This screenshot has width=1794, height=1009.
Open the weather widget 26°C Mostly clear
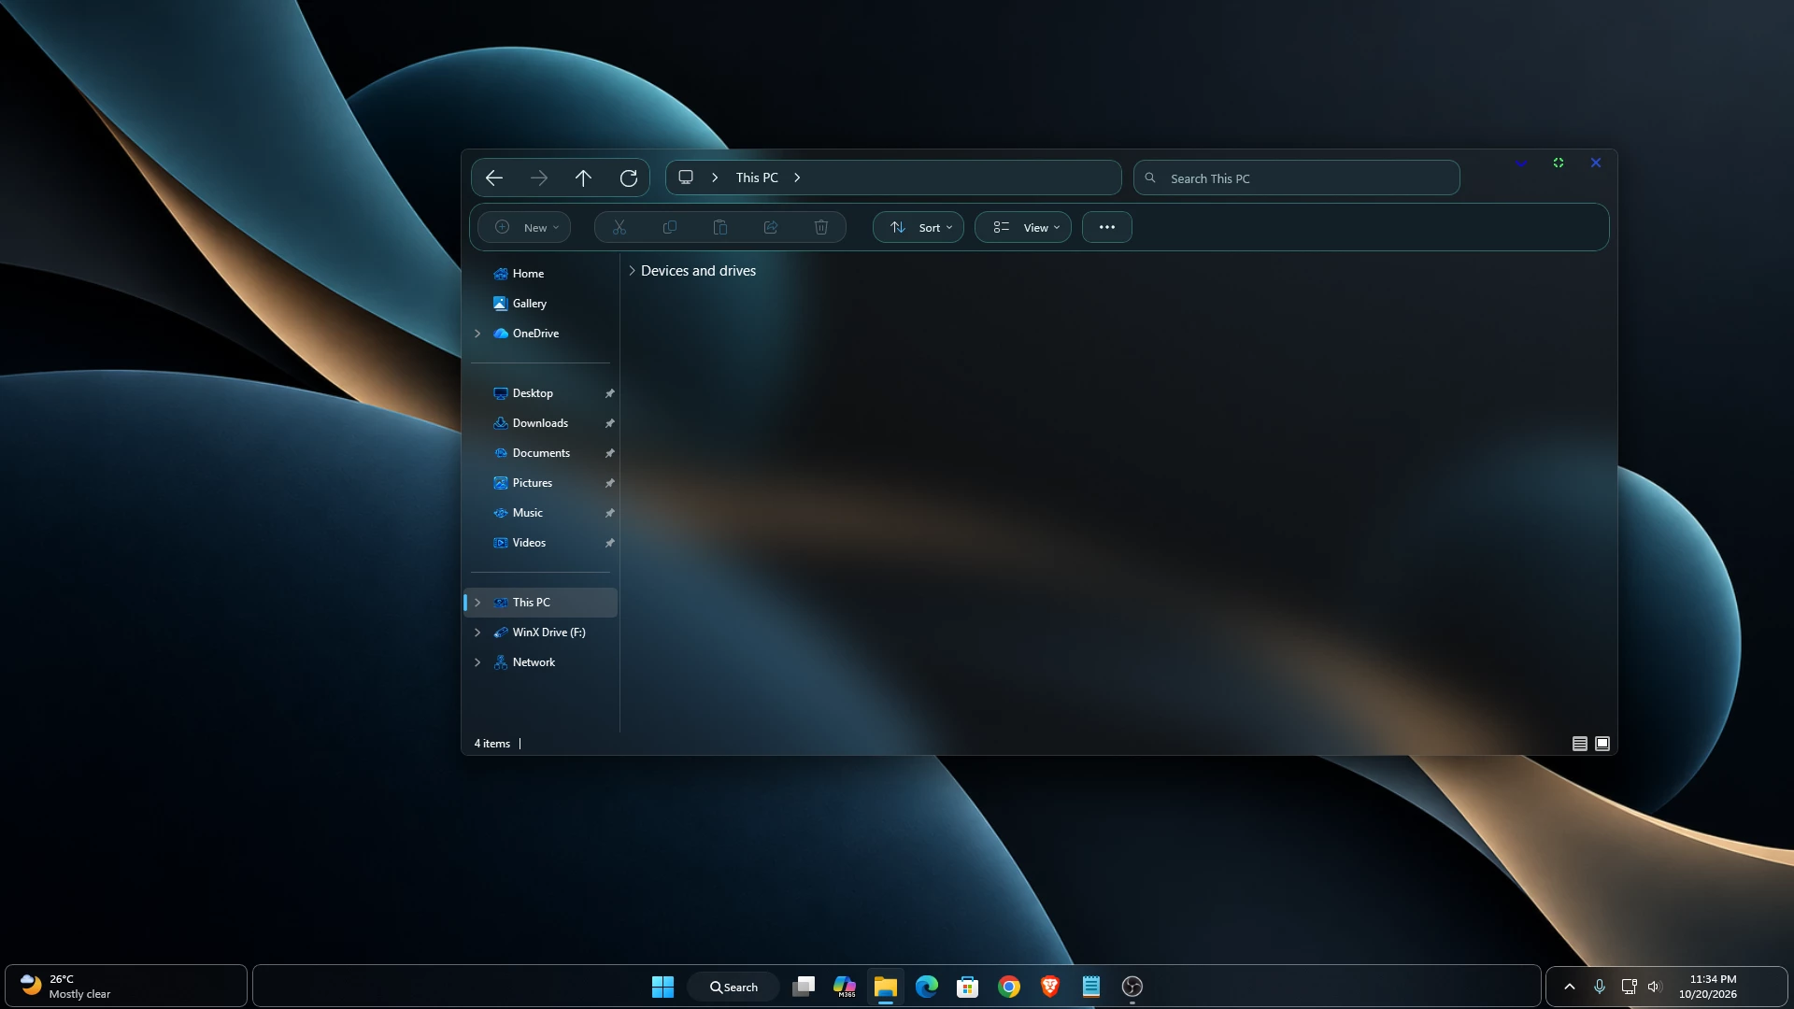(x=126, y=987)
